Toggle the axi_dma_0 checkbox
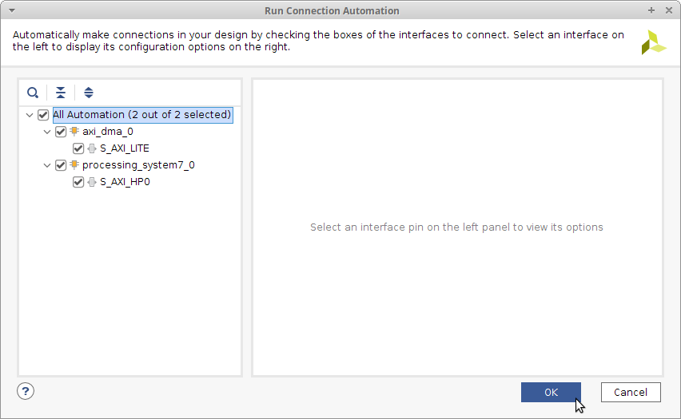This screenshot has height=419, width=681. click(61, 132)
